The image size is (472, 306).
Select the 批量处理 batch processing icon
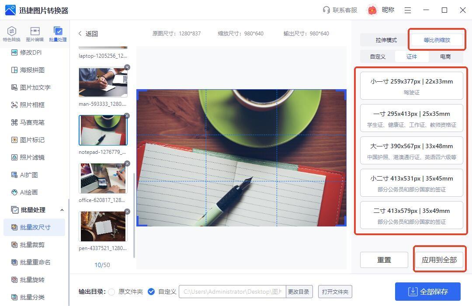58,31
